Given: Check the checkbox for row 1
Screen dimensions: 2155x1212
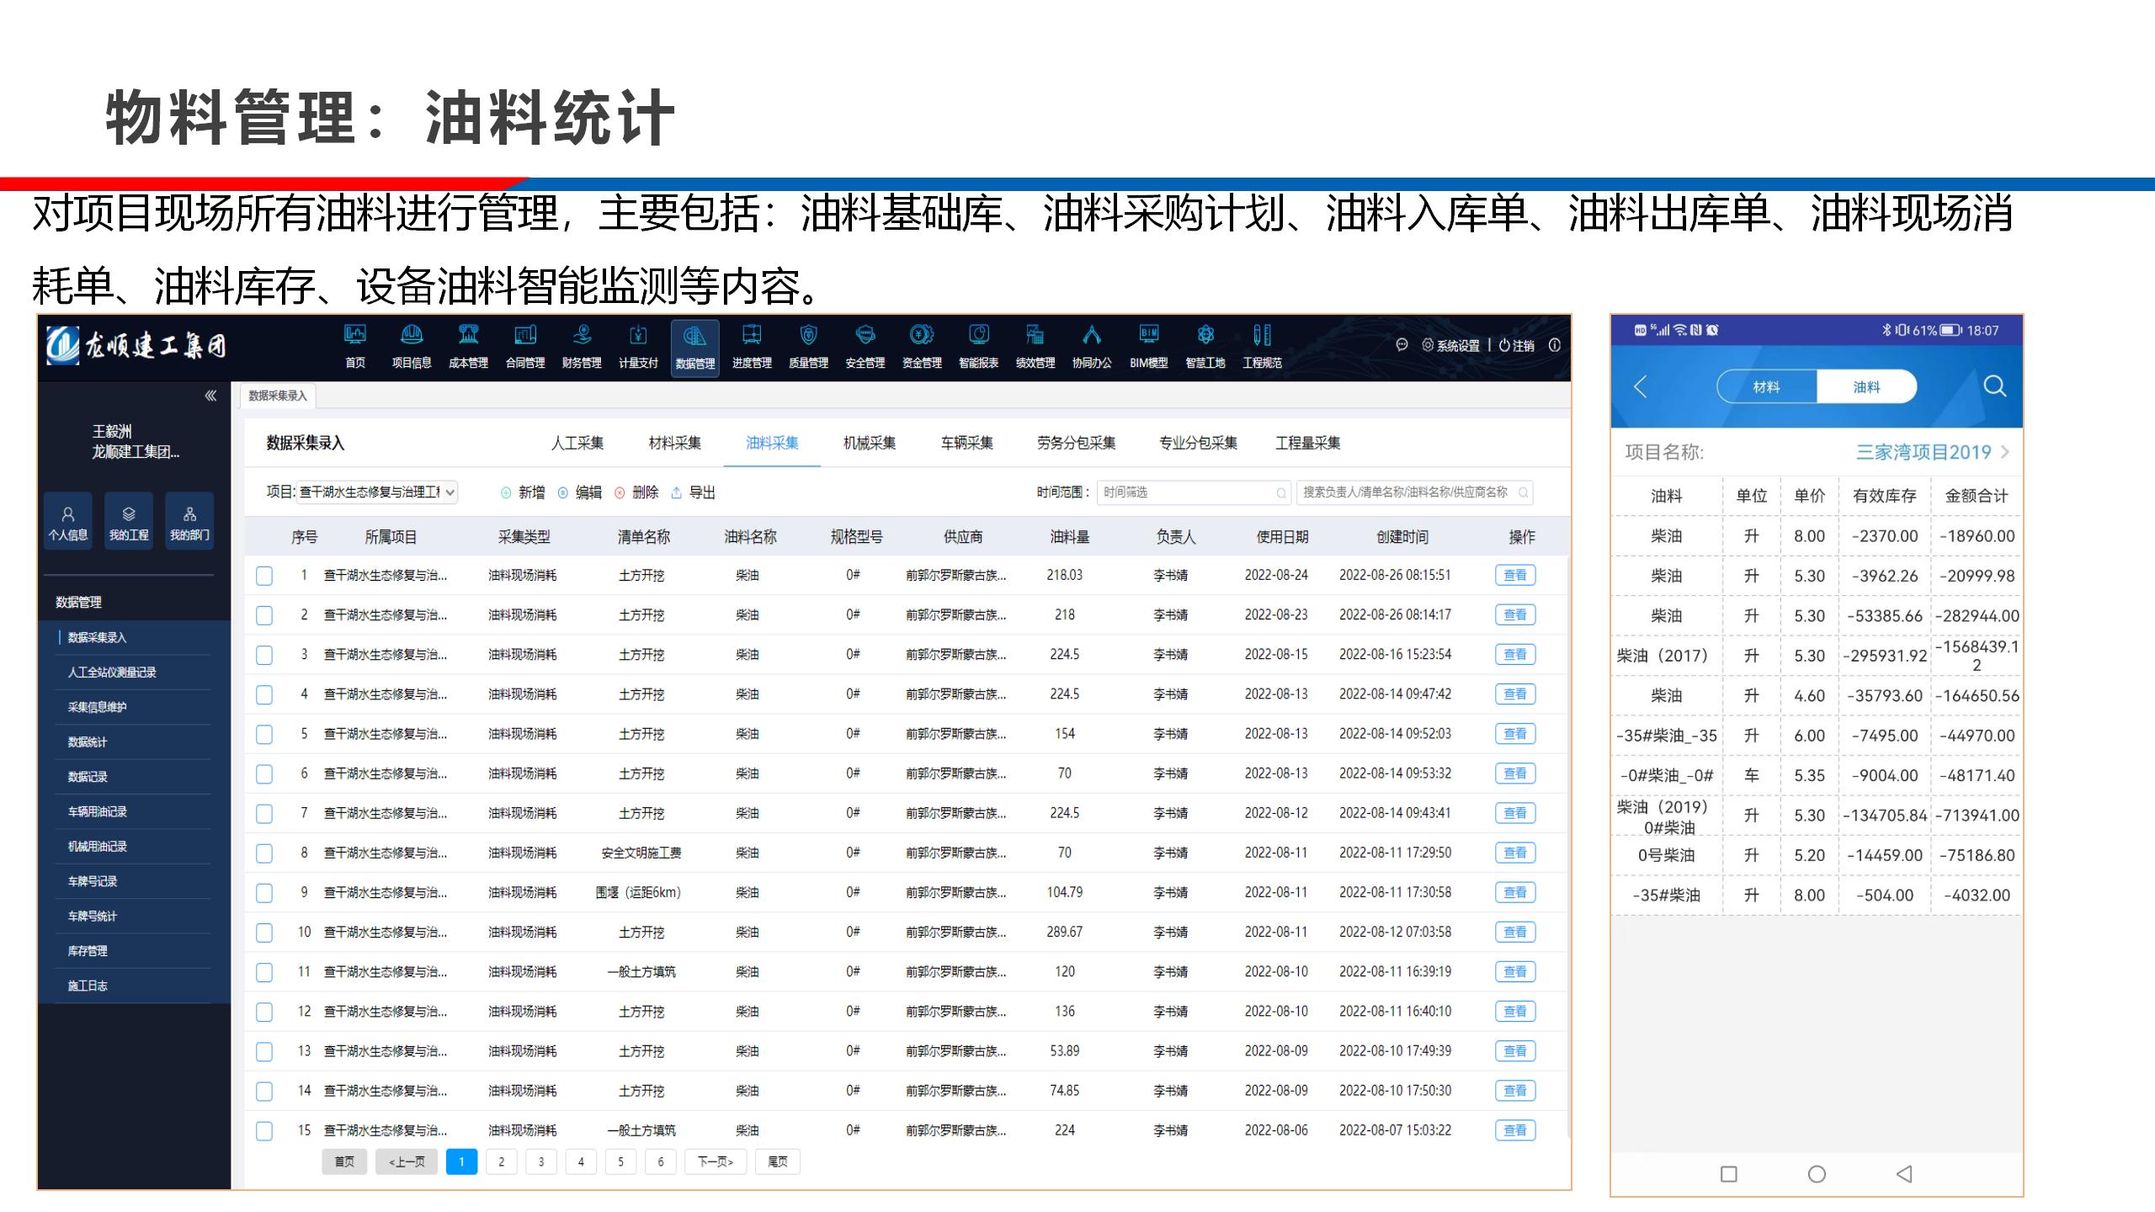Looking at the screenshot, I should point(264,576).
